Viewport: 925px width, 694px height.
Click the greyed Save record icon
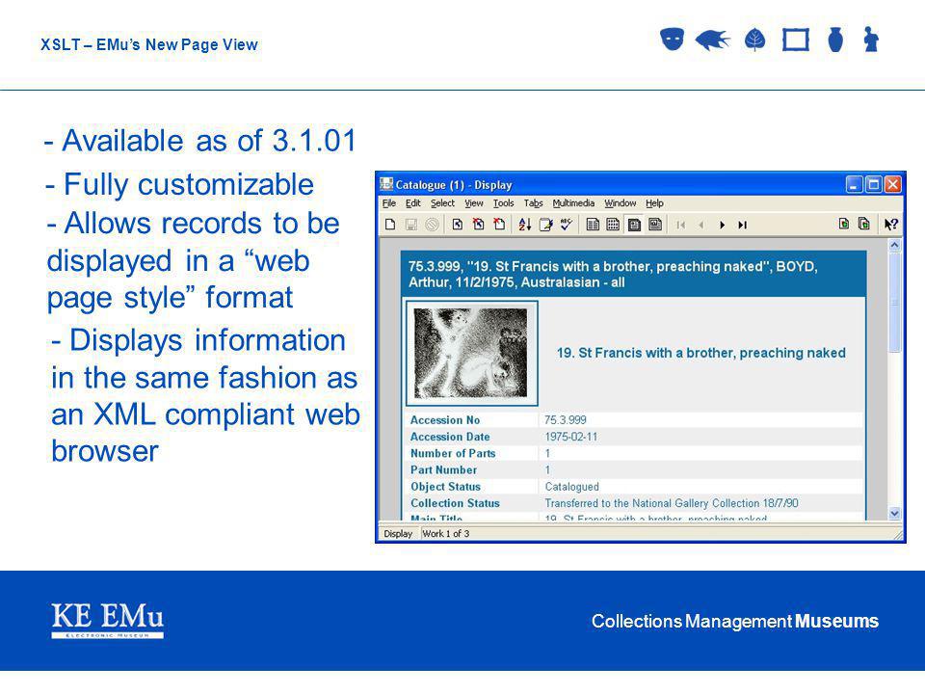pyautogui.click(x=411, y=225)
